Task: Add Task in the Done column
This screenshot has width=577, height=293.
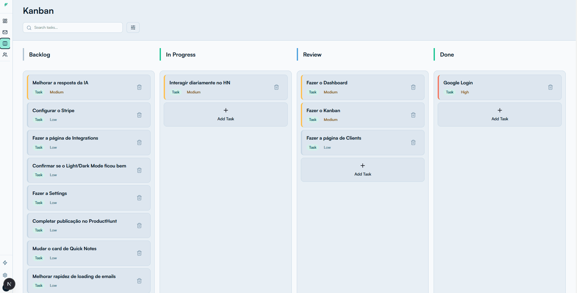Action: pos(500,114)
